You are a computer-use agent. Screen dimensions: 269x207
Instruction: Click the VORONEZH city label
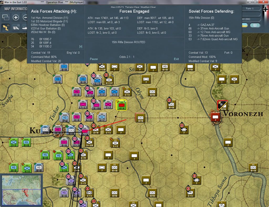tap(243, 114)
